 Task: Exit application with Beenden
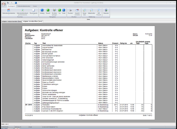[106, 11]
